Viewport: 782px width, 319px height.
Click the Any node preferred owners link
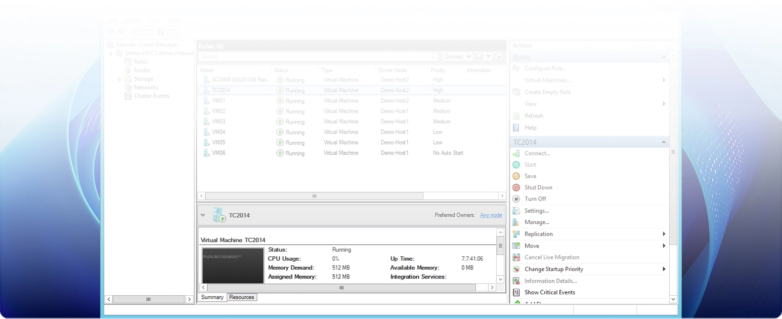point(490,215)
